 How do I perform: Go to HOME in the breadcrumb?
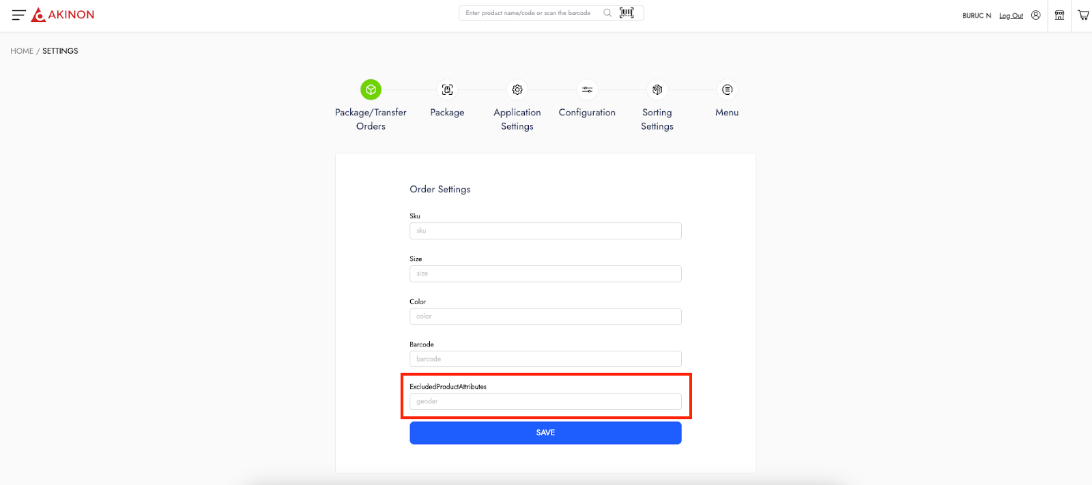[22, 51]
